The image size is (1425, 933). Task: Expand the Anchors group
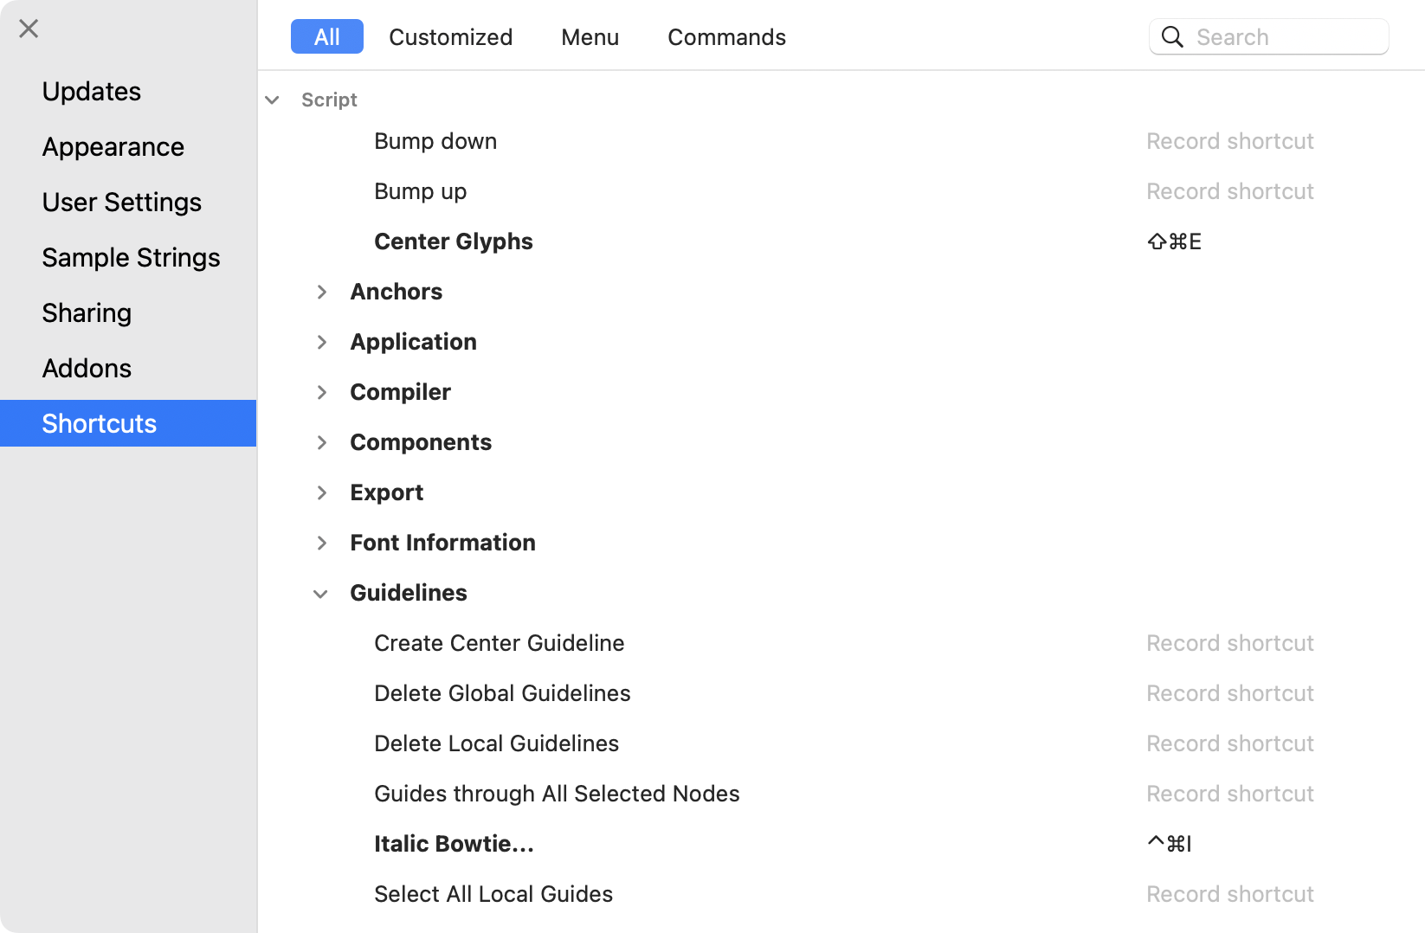(322, 292)
